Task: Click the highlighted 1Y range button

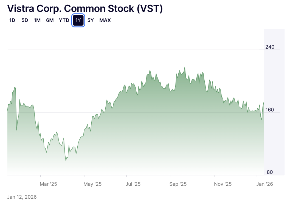Action: [x=78, y=20]
